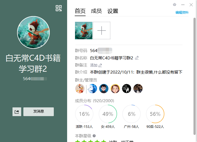
Task: Click the share group icon button
Action: (17, 112)
